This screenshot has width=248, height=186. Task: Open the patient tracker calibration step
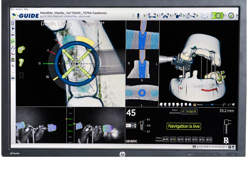pyautogui.click(x=165, y=16)
